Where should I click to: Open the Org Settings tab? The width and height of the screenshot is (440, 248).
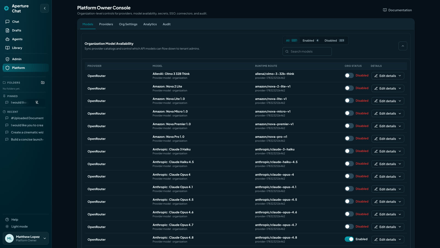point(128,24)
